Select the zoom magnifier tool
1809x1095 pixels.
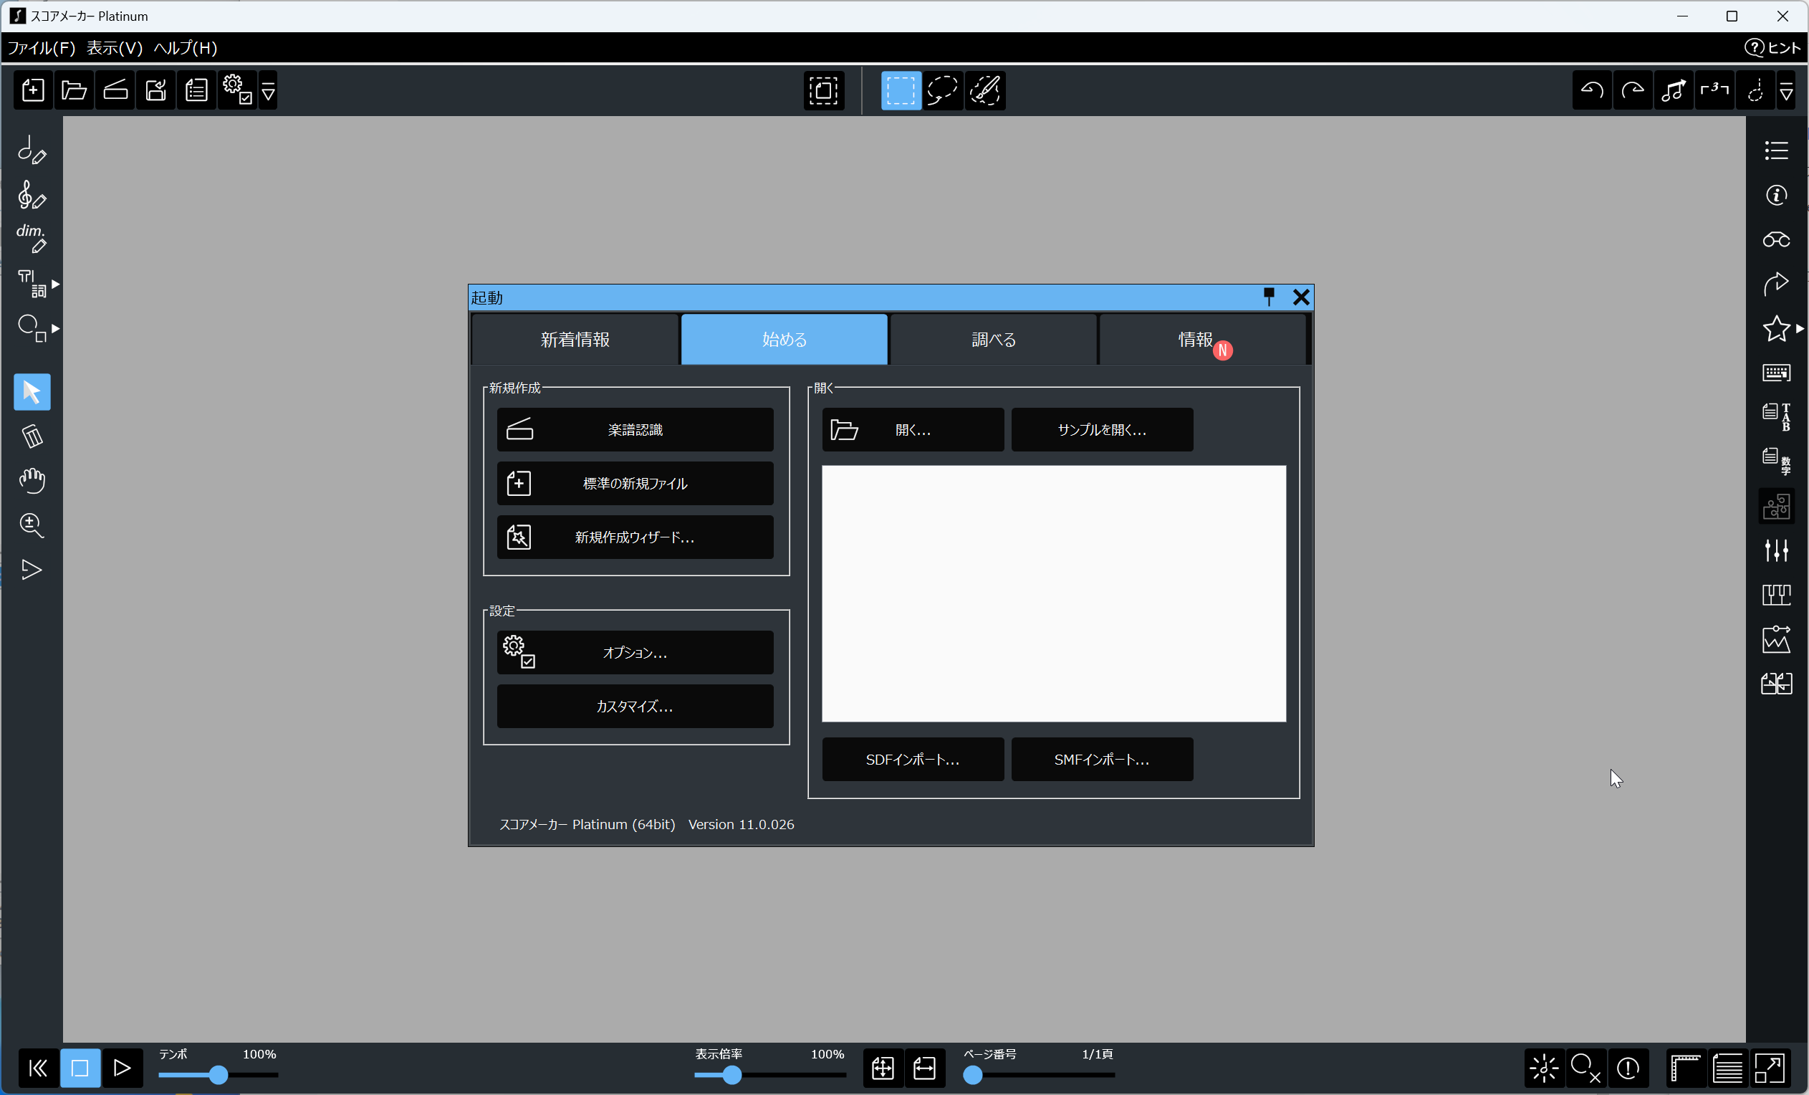(x=32, y=525)
